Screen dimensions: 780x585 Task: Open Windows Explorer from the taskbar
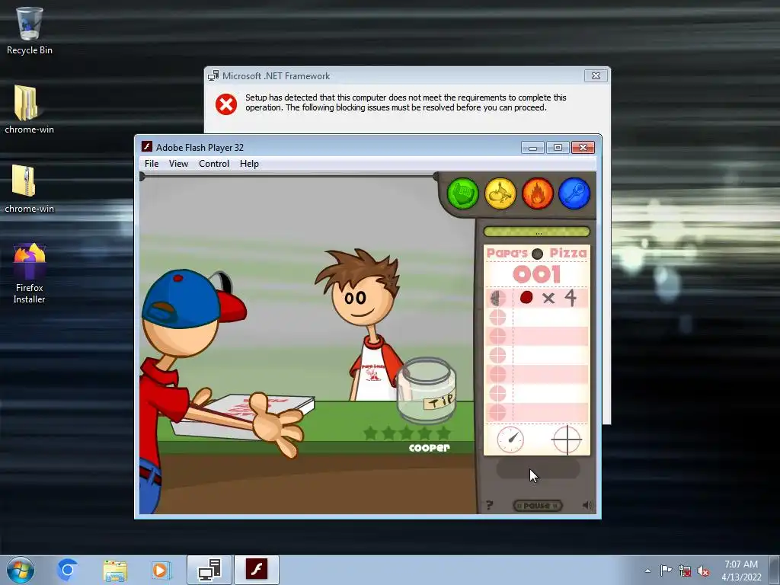coord(115,570)
